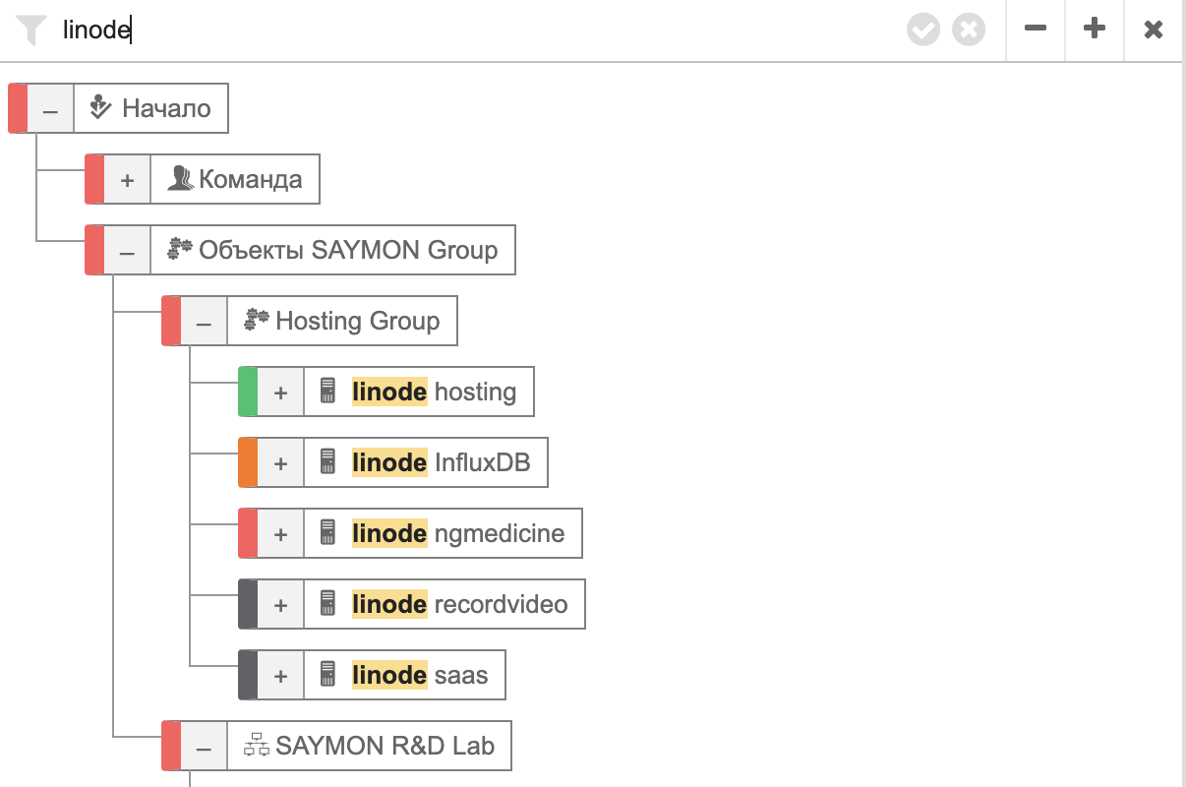Click red status bar of SAYMON R&D Lab
The image size is (1186, 787).
point(171,746)
